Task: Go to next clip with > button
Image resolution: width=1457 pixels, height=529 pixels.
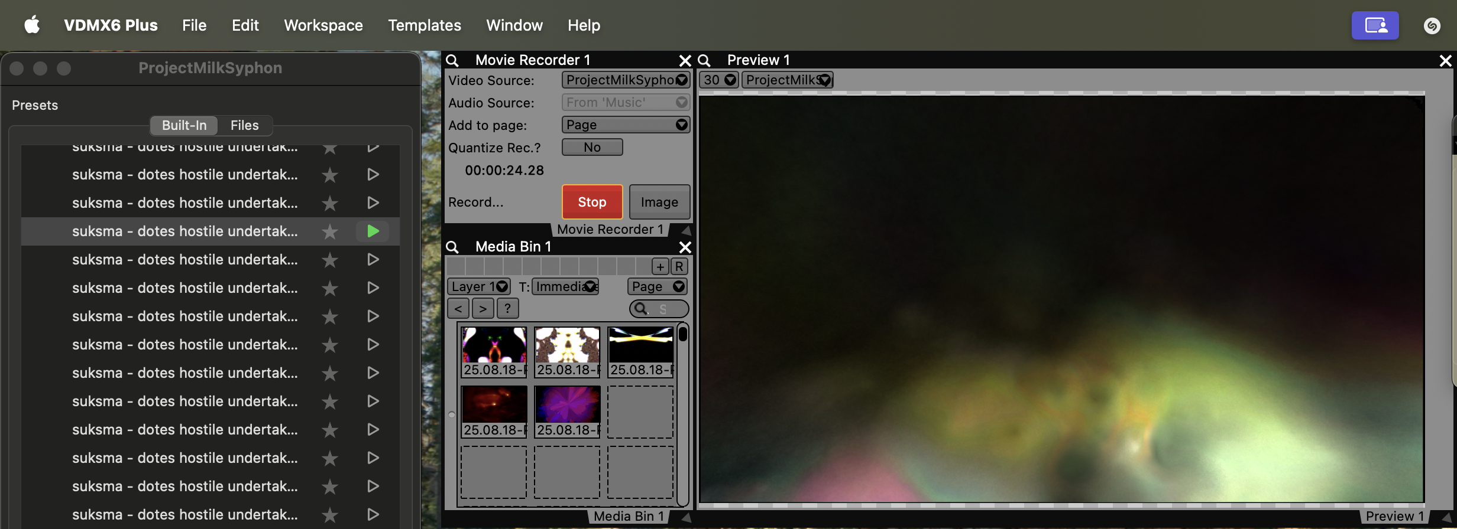Action: click(x=483, y=308)
